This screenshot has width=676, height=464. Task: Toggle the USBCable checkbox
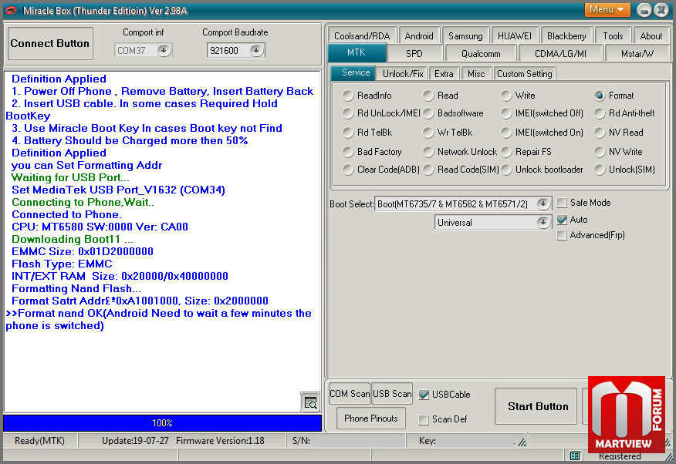pos(424,395)
